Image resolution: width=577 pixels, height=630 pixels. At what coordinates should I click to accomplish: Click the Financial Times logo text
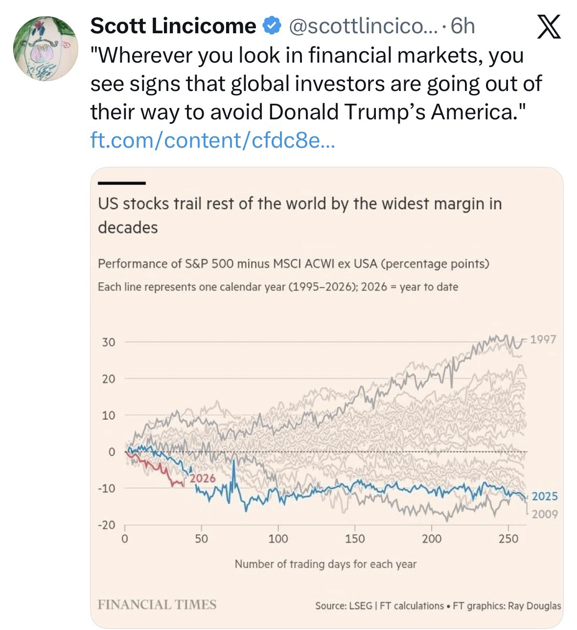coord(157,605)
